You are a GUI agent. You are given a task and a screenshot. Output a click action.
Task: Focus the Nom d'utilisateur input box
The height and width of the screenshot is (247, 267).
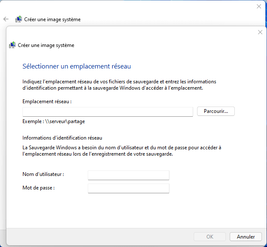(x=128, y=175)
